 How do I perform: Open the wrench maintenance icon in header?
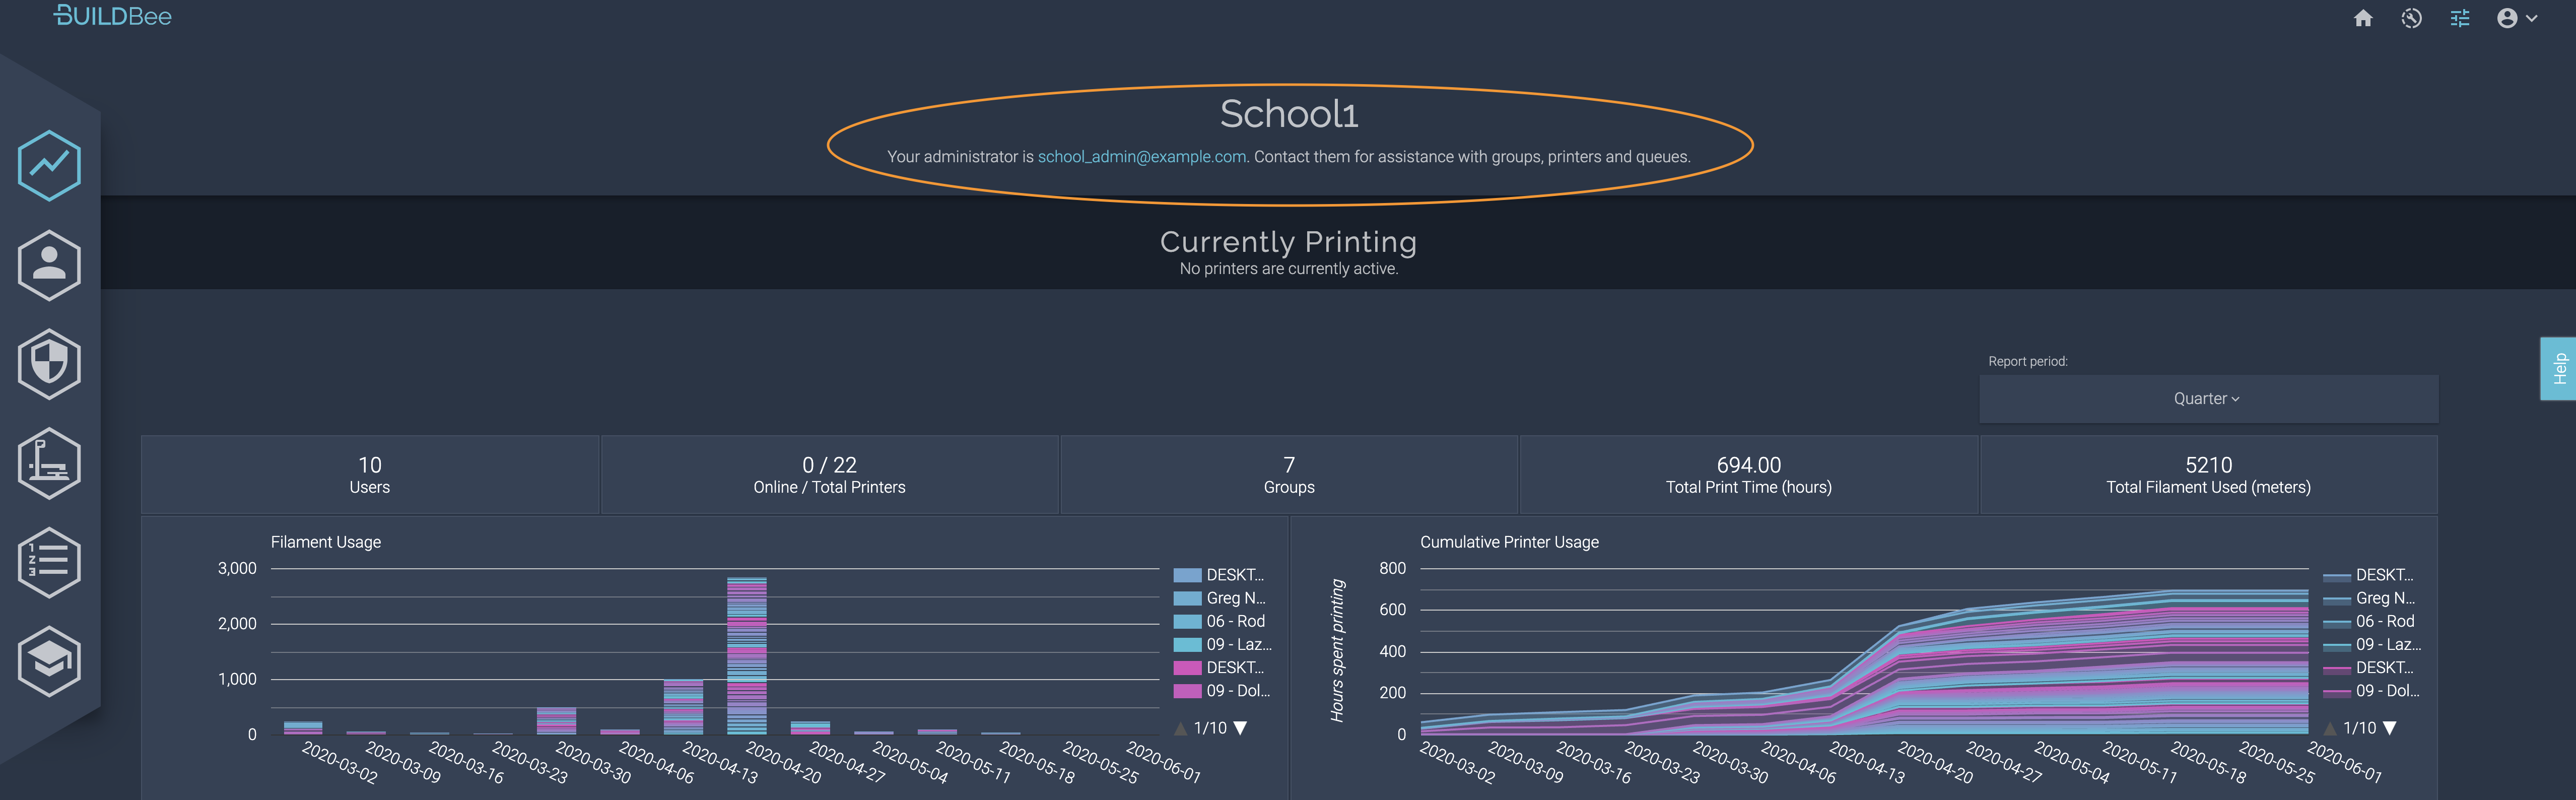coord(2411,18)
